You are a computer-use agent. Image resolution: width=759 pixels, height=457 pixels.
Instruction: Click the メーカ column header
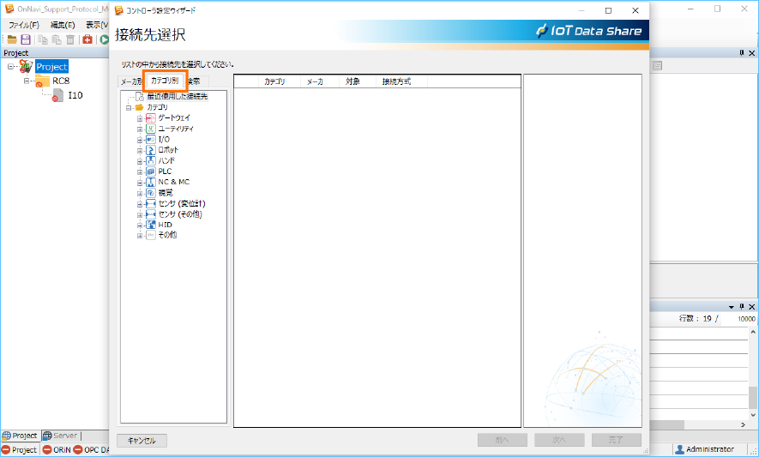tap(315, 82)
